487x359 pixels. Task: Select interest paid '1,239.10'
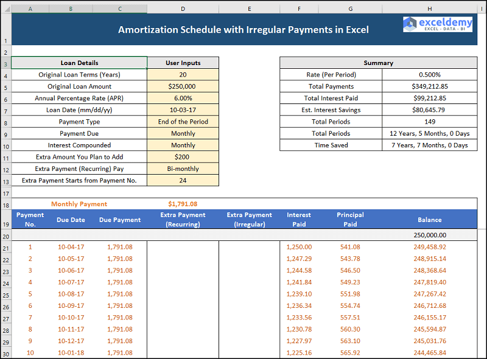299,294
